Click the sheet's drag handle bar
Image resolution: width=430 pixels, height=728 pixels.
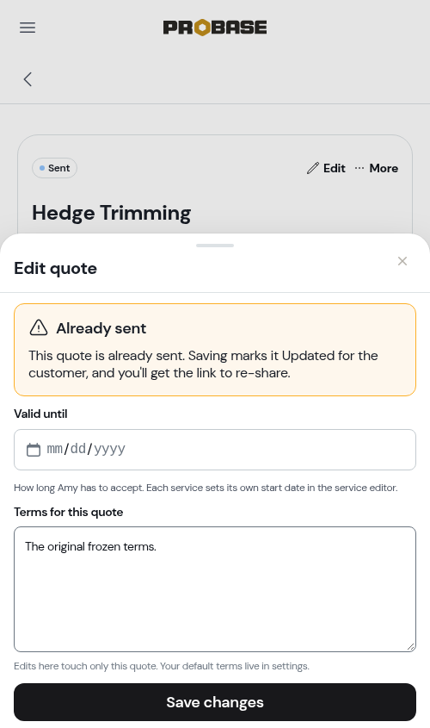pyautogui.click(x=215, y=246)
